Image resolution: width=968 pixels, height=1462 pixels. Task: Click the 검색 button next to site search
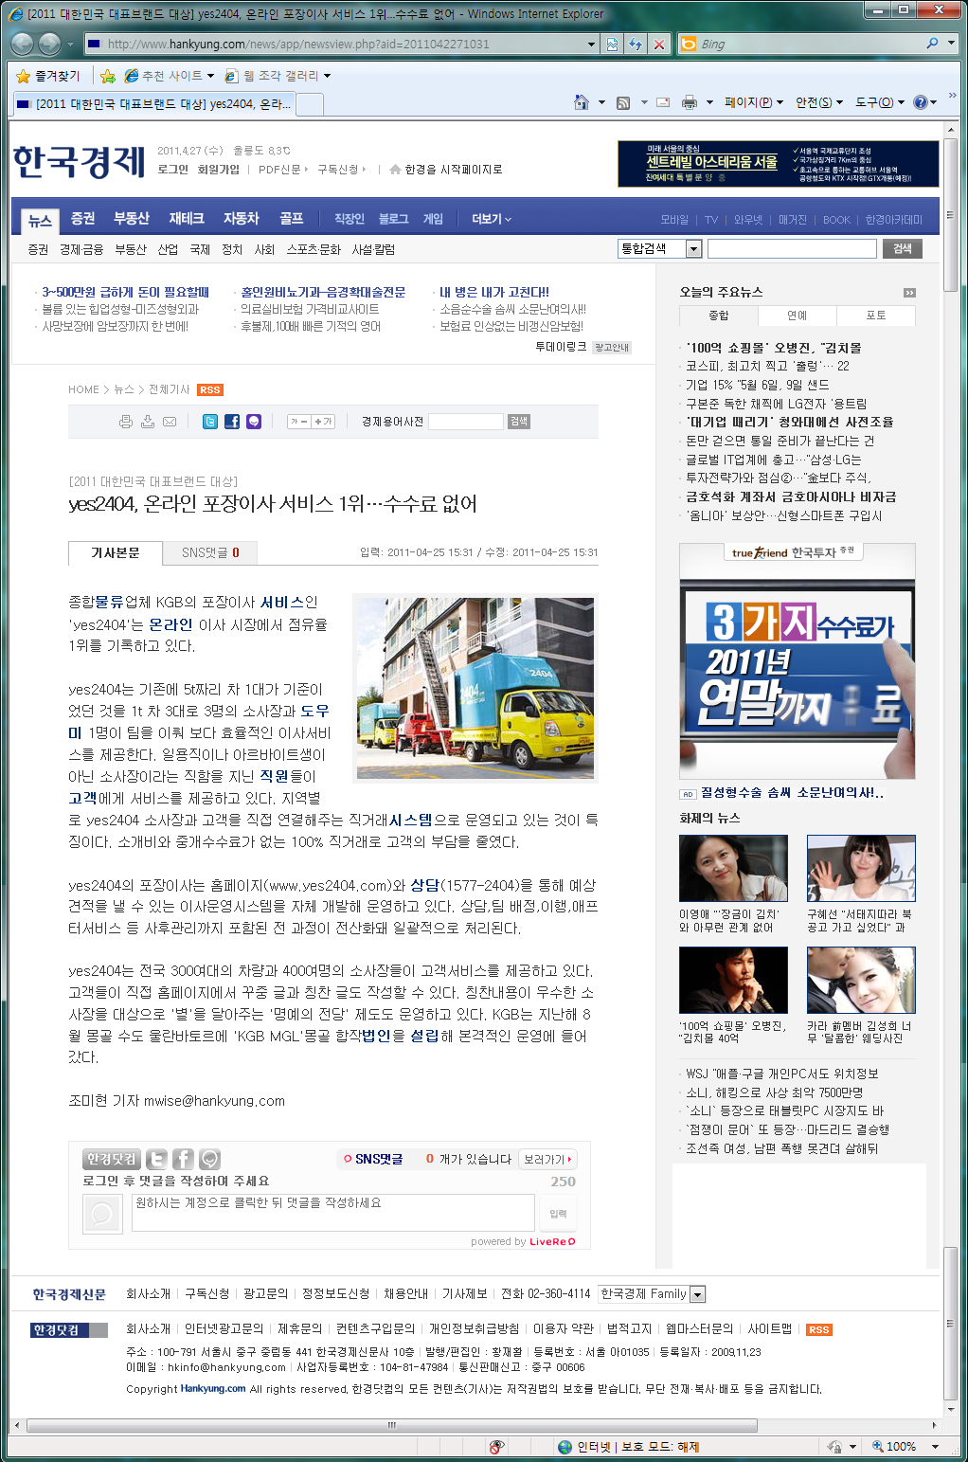coord(903,248)
